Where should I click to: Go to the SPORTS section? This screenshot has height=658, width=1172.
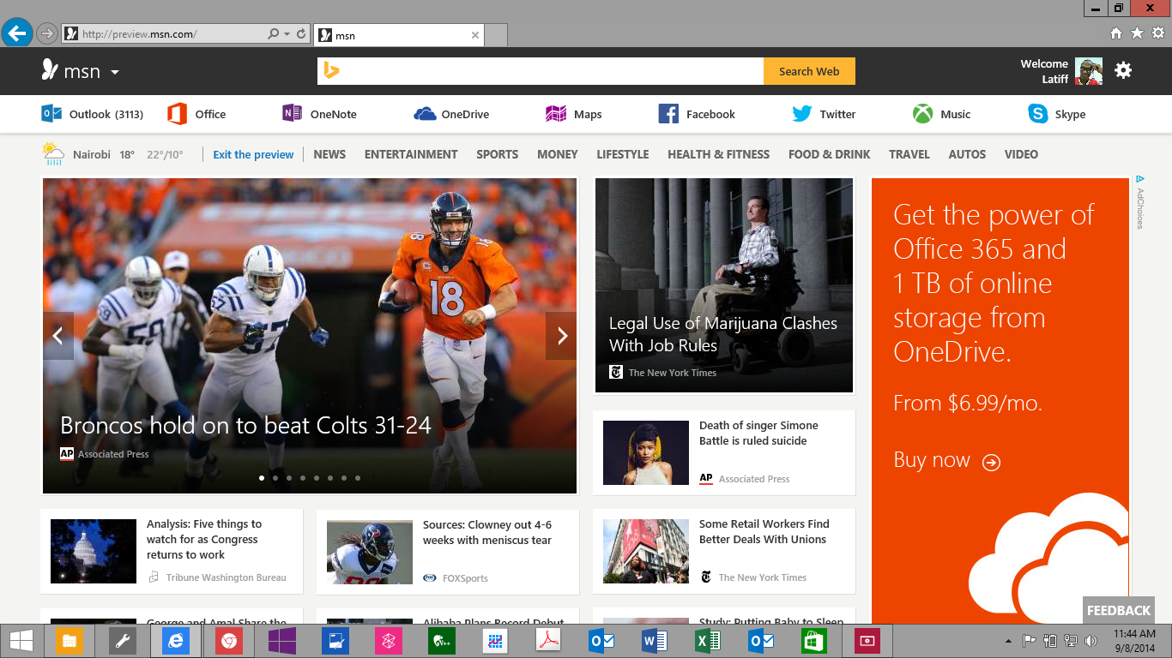[x=498, y=154]
